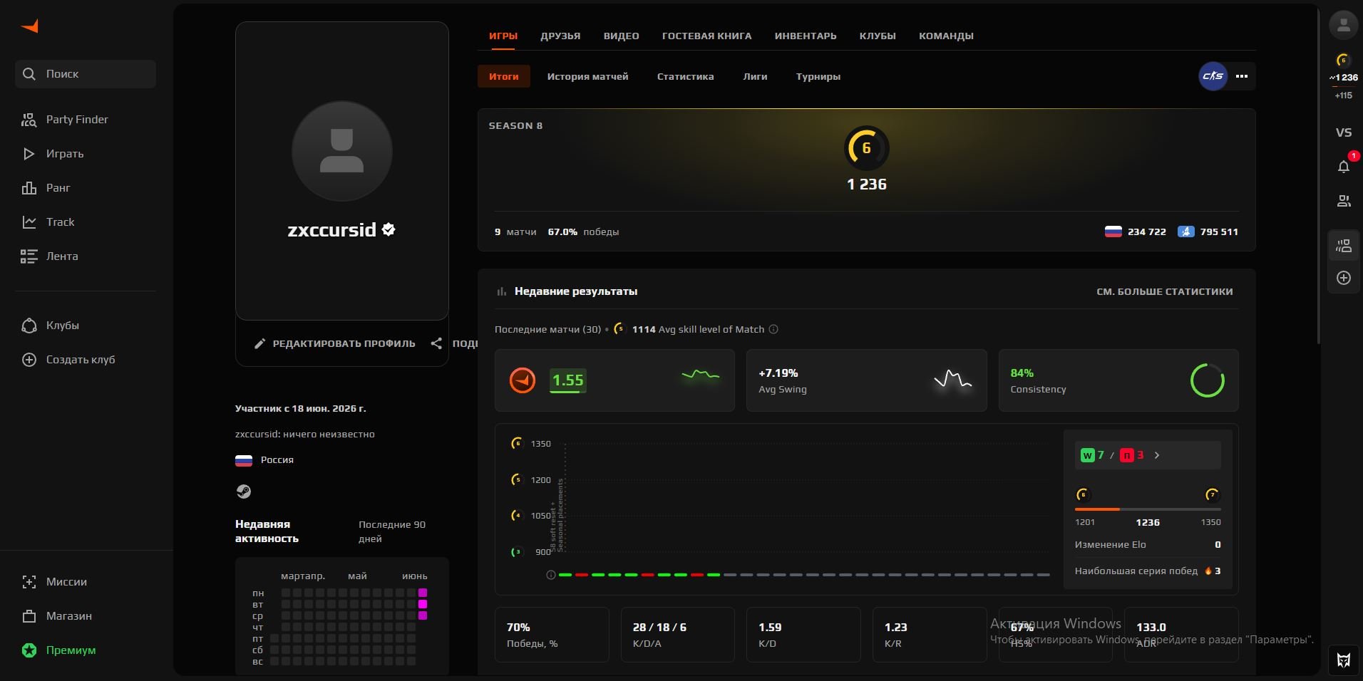
Task: Click СМ. БОЛЬШЕ СТАТИСТИКИ link
Action: [1165, 291]
